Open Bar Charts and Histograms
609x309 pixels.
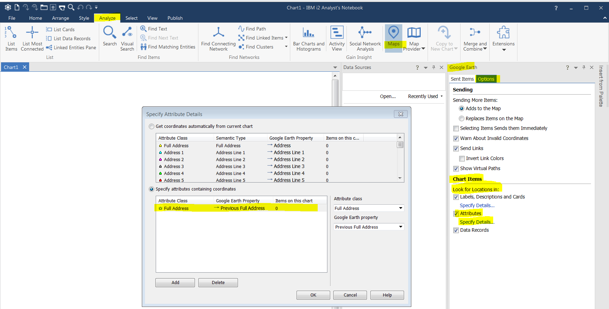point(309,38)
